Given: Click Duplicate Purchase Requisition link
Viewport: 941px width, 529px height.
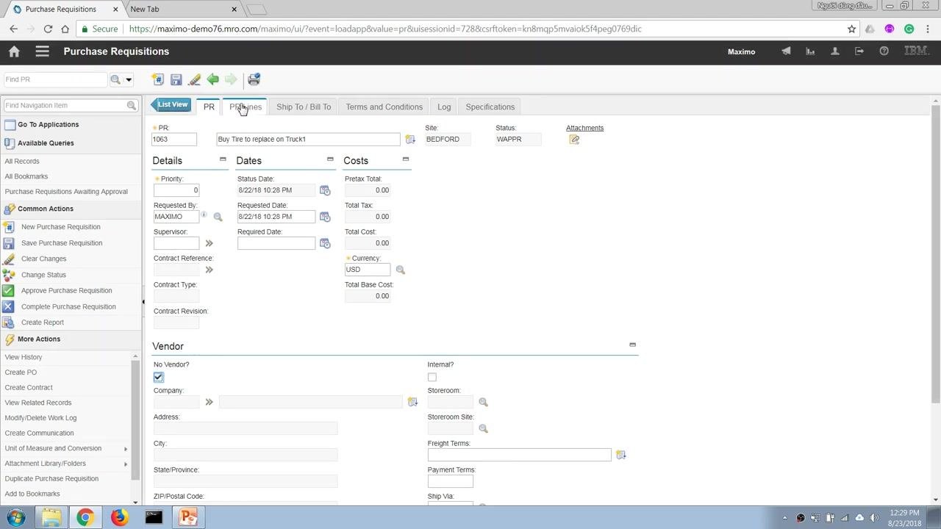Looking at the screenshot, I should click(x=51, y=479).
